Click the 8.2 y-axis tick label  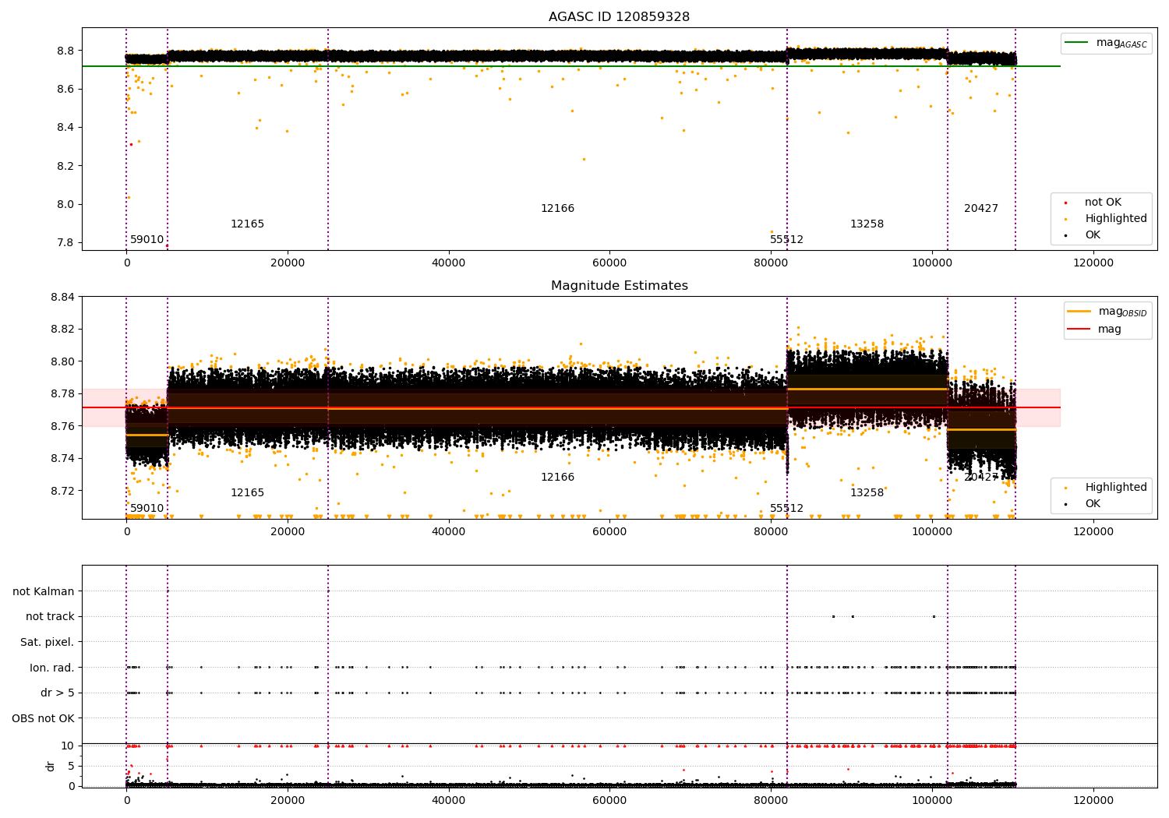[66, 166]
